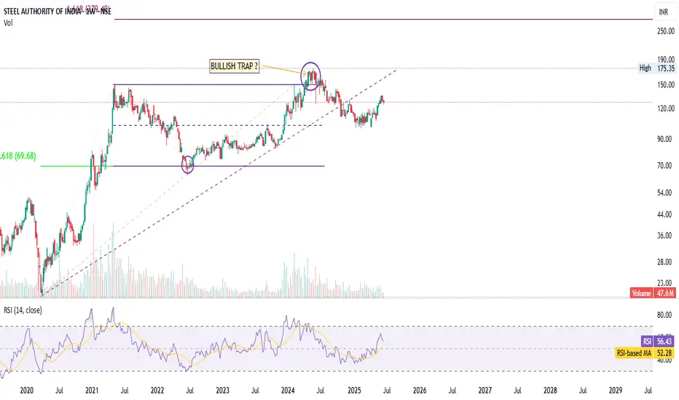Click the Volume 47.6M label
Screen dimensions: 679x400
[x=653, y=293]
